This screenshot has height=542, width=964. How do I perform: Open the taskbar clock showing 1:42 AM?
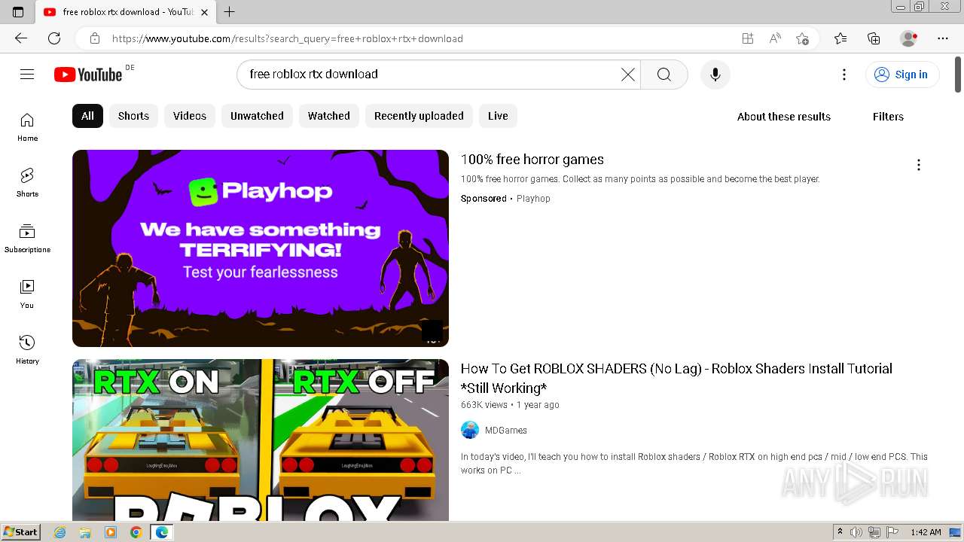[926, 532]
